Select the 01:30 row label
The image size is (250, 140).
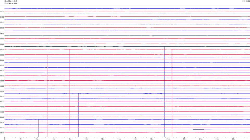(2, 17)
